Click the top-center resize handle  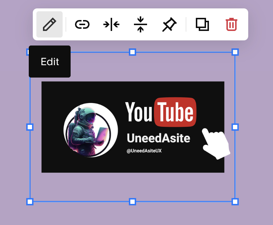click(132, 52)
